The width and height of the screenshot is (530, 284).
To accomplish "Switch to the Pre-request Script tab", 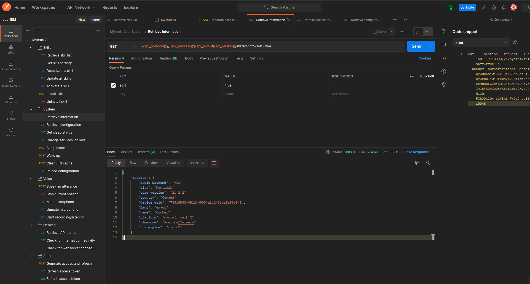I will tap(214, 58).
